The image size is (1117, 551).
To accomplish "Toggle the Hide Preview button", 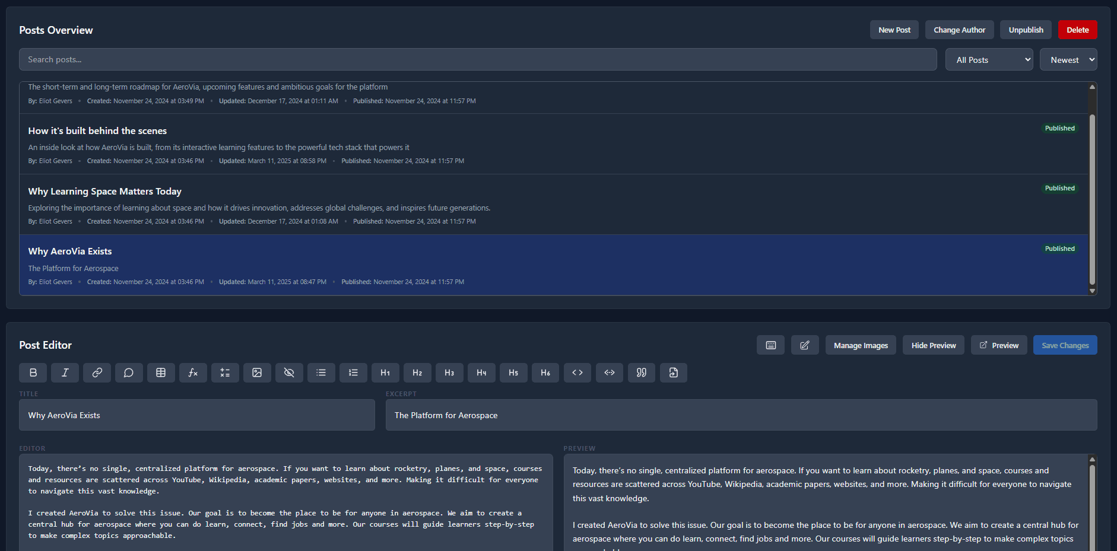I will [x=933, y=345].
